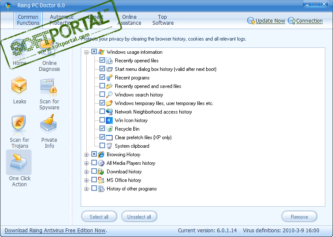Uncheck Recently opened files checkbox

tap(102, 60)
